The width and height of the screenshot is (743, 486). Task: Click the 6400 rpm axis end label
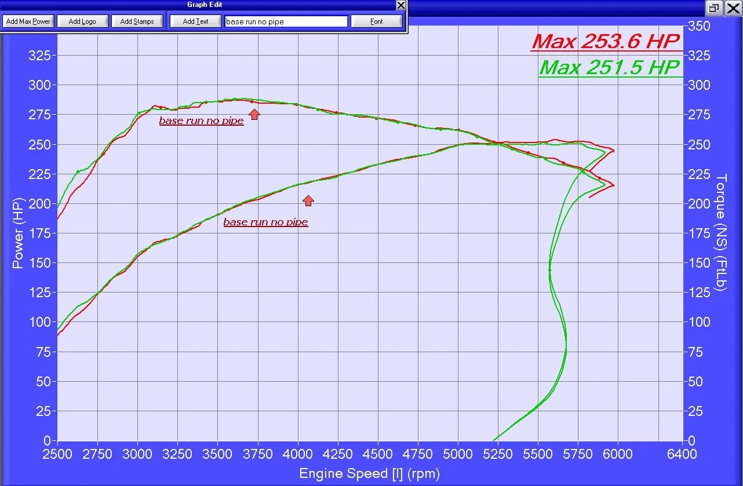click(x=682, y=454)
